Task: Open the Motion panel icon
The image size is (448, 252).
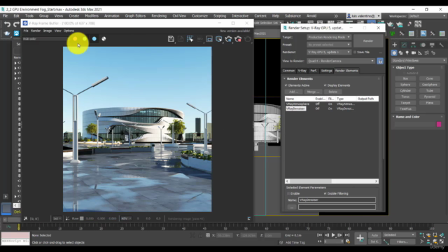Action: [x=423, y=45]
